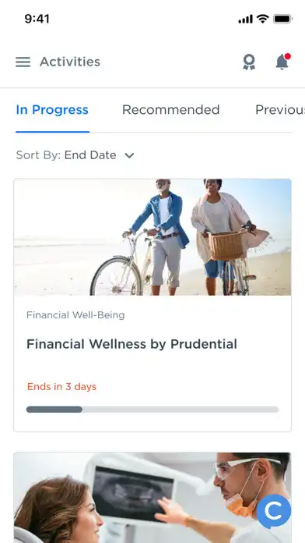Open the couple with bicycles image

pos(152,237)
